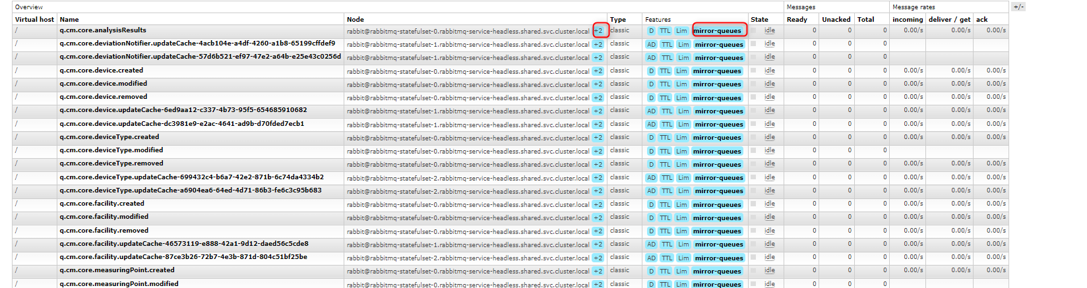
Task: Click the Lim badge on the q.cm.core.measuringPoint.created row
Action: pos(681,272)
